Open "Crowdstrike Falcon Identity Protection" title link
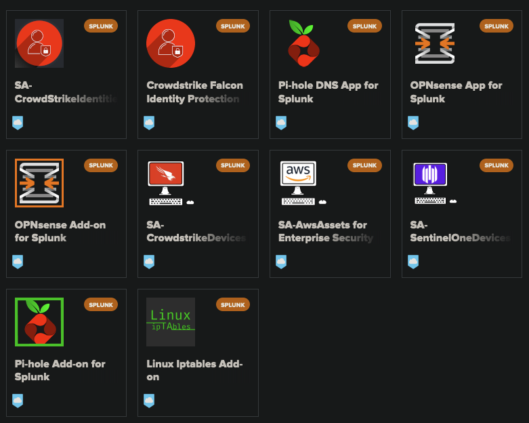 pyautogui.click(x=194, y=92)
